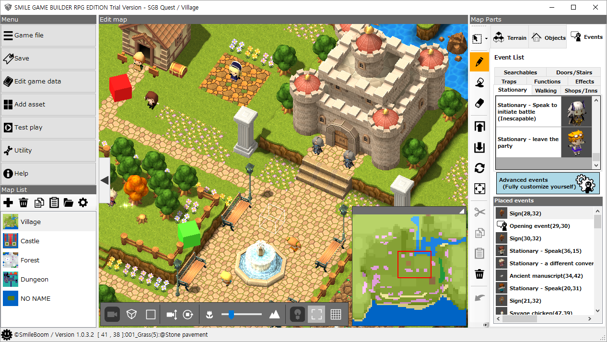
Task: Click the scissors cut icon
Action: click(x=479, y=212)
